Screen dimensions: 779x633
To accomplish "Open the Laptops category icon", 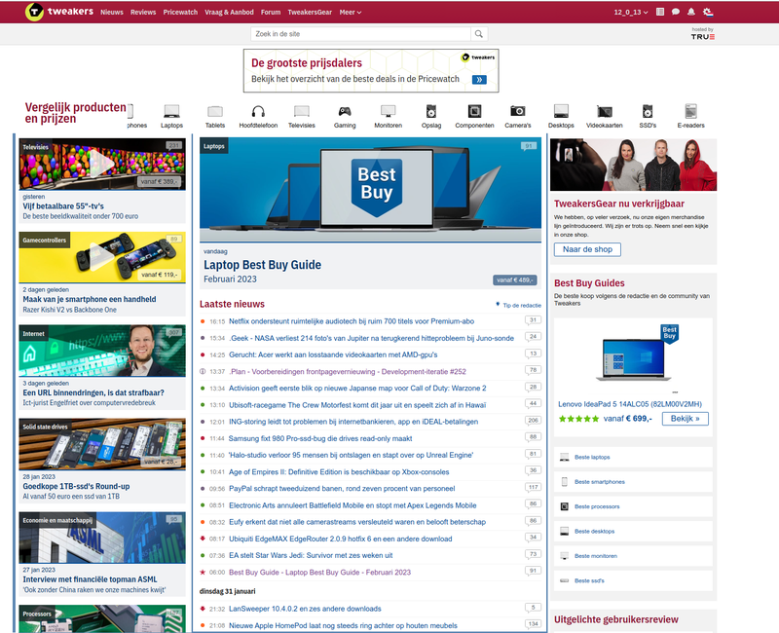I will (x=171, y=111).
